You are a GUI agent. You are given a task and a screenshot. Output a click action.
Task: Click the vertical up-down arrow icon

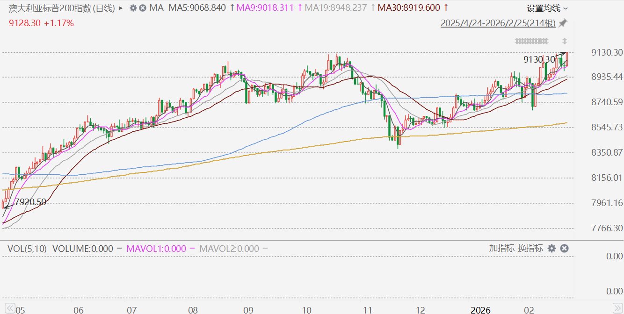565,41
